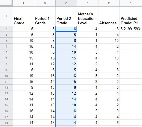Select row 5 header
Screen dimensions: 142x127
pos(6,46)
